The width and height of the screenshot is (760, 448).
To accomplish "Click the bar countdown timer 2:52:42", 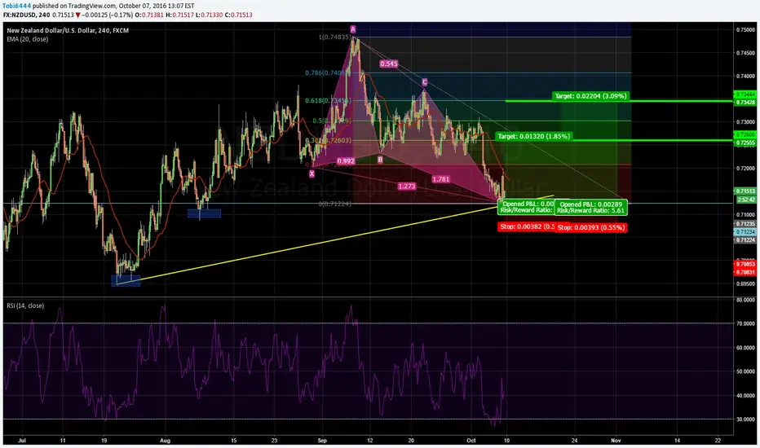I will pos(745,199).
